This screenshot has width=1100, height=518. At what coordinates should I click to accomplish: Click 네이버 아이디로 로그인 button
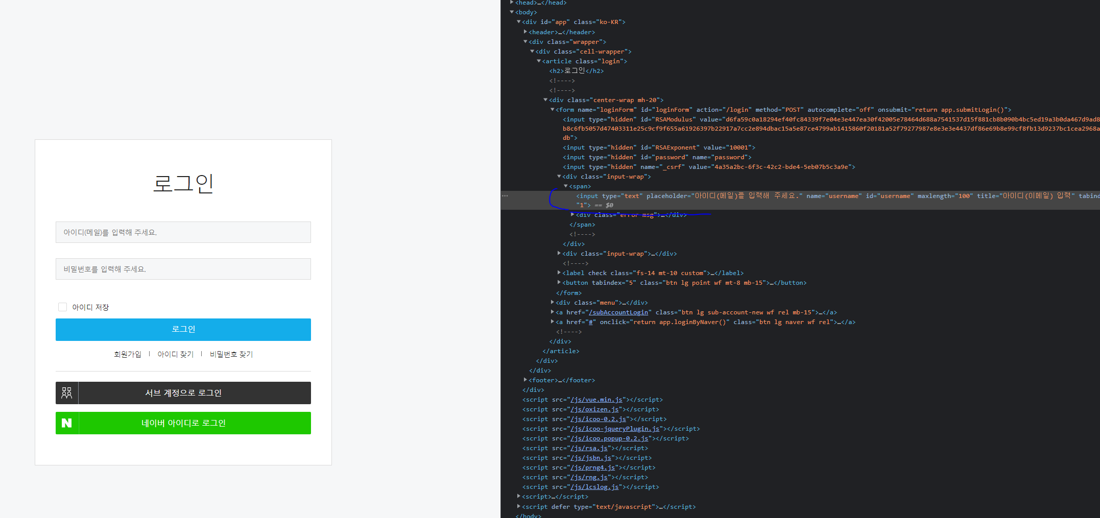(x=183, y=423)
